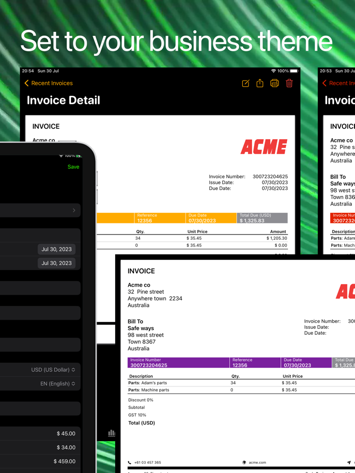Click the $ 0.00 amount in orange invoice
The width and height of the screenshot is (355, 473).
click(280, 246)
